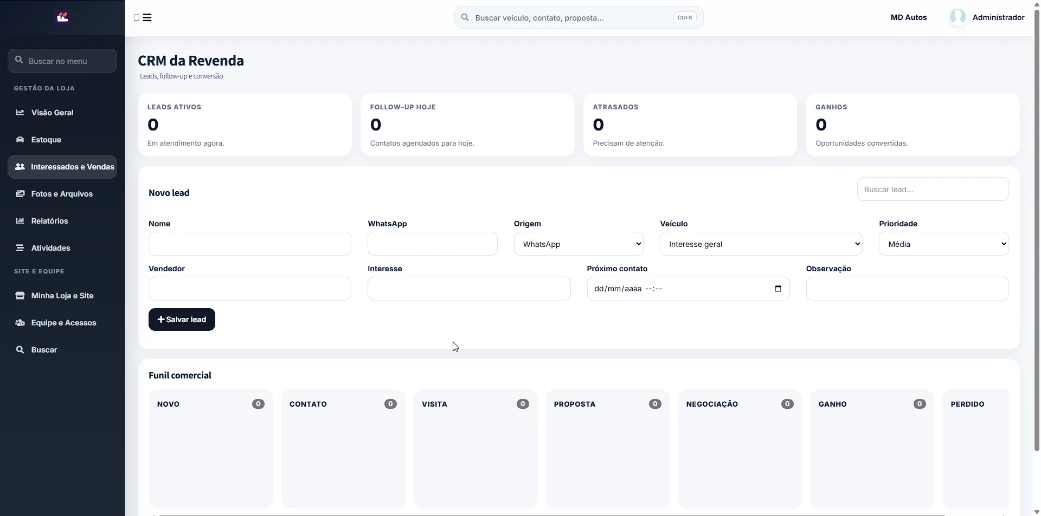Click the magnifier icon in Buscar no menu

click(19, 60)
